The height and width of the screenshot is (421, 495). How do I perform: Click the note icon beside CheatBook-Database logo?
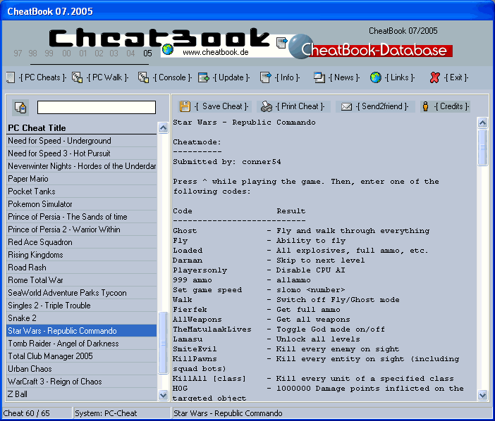click(x=281, y=42)
